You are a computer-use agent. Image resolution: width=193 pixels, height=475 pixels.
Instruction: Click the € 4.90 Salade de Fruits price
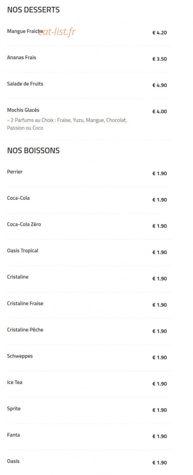click(160, 85)
